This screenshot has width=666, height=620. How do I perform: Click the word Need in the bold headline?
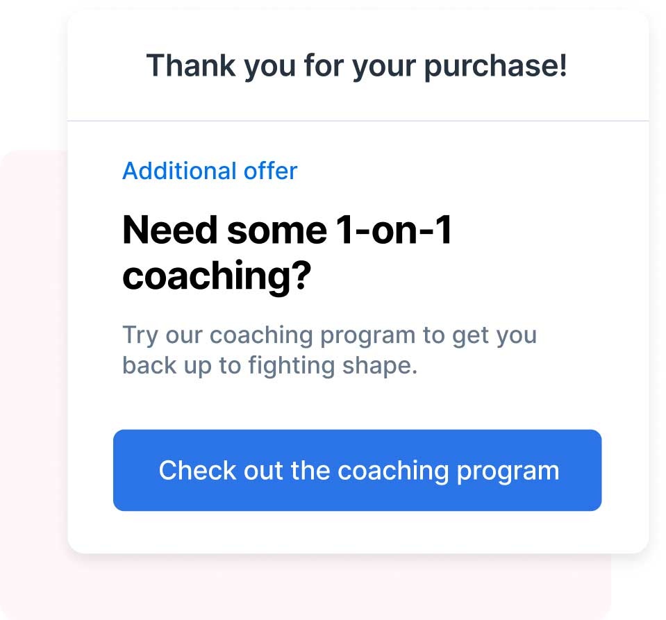coord(170,230)
